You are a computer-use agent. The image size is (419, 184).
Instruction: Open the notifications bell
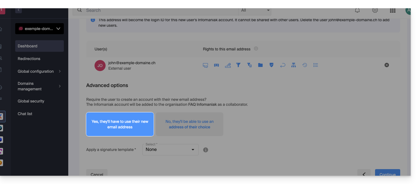pos(357,10)
